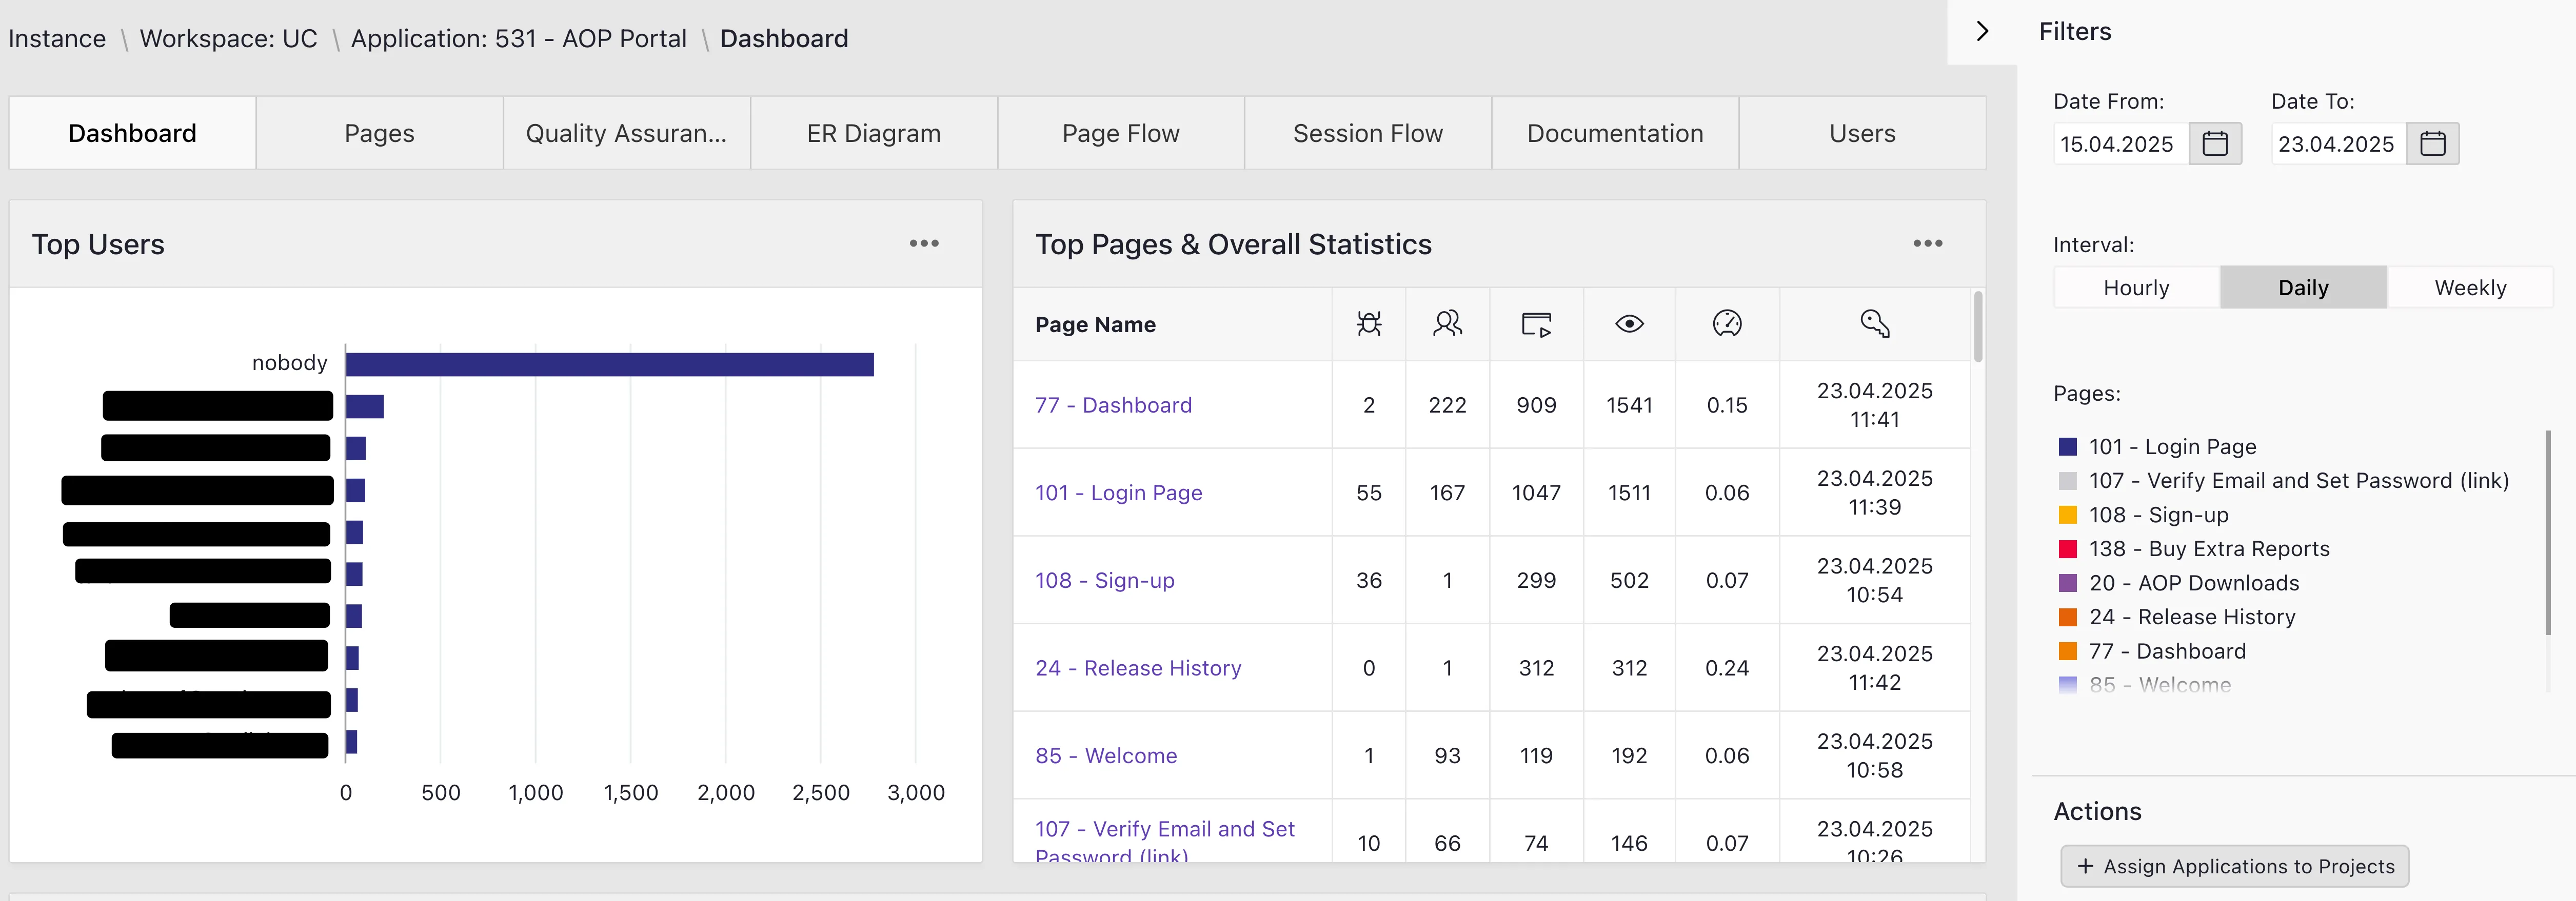The image size is (2576, 901).
Task: Click the eye icon column header
Action: (x=1629, y=323)
